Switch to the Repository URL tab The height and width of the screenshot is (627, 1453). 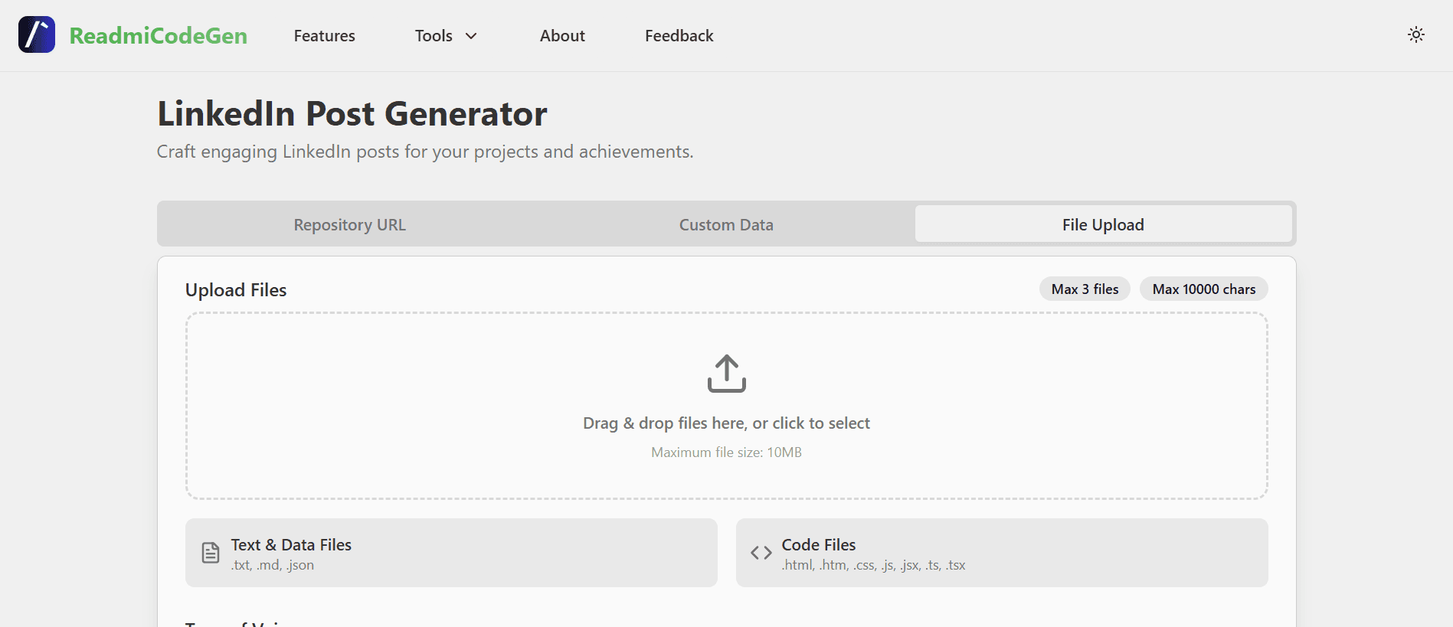click(x=349, y=224)
